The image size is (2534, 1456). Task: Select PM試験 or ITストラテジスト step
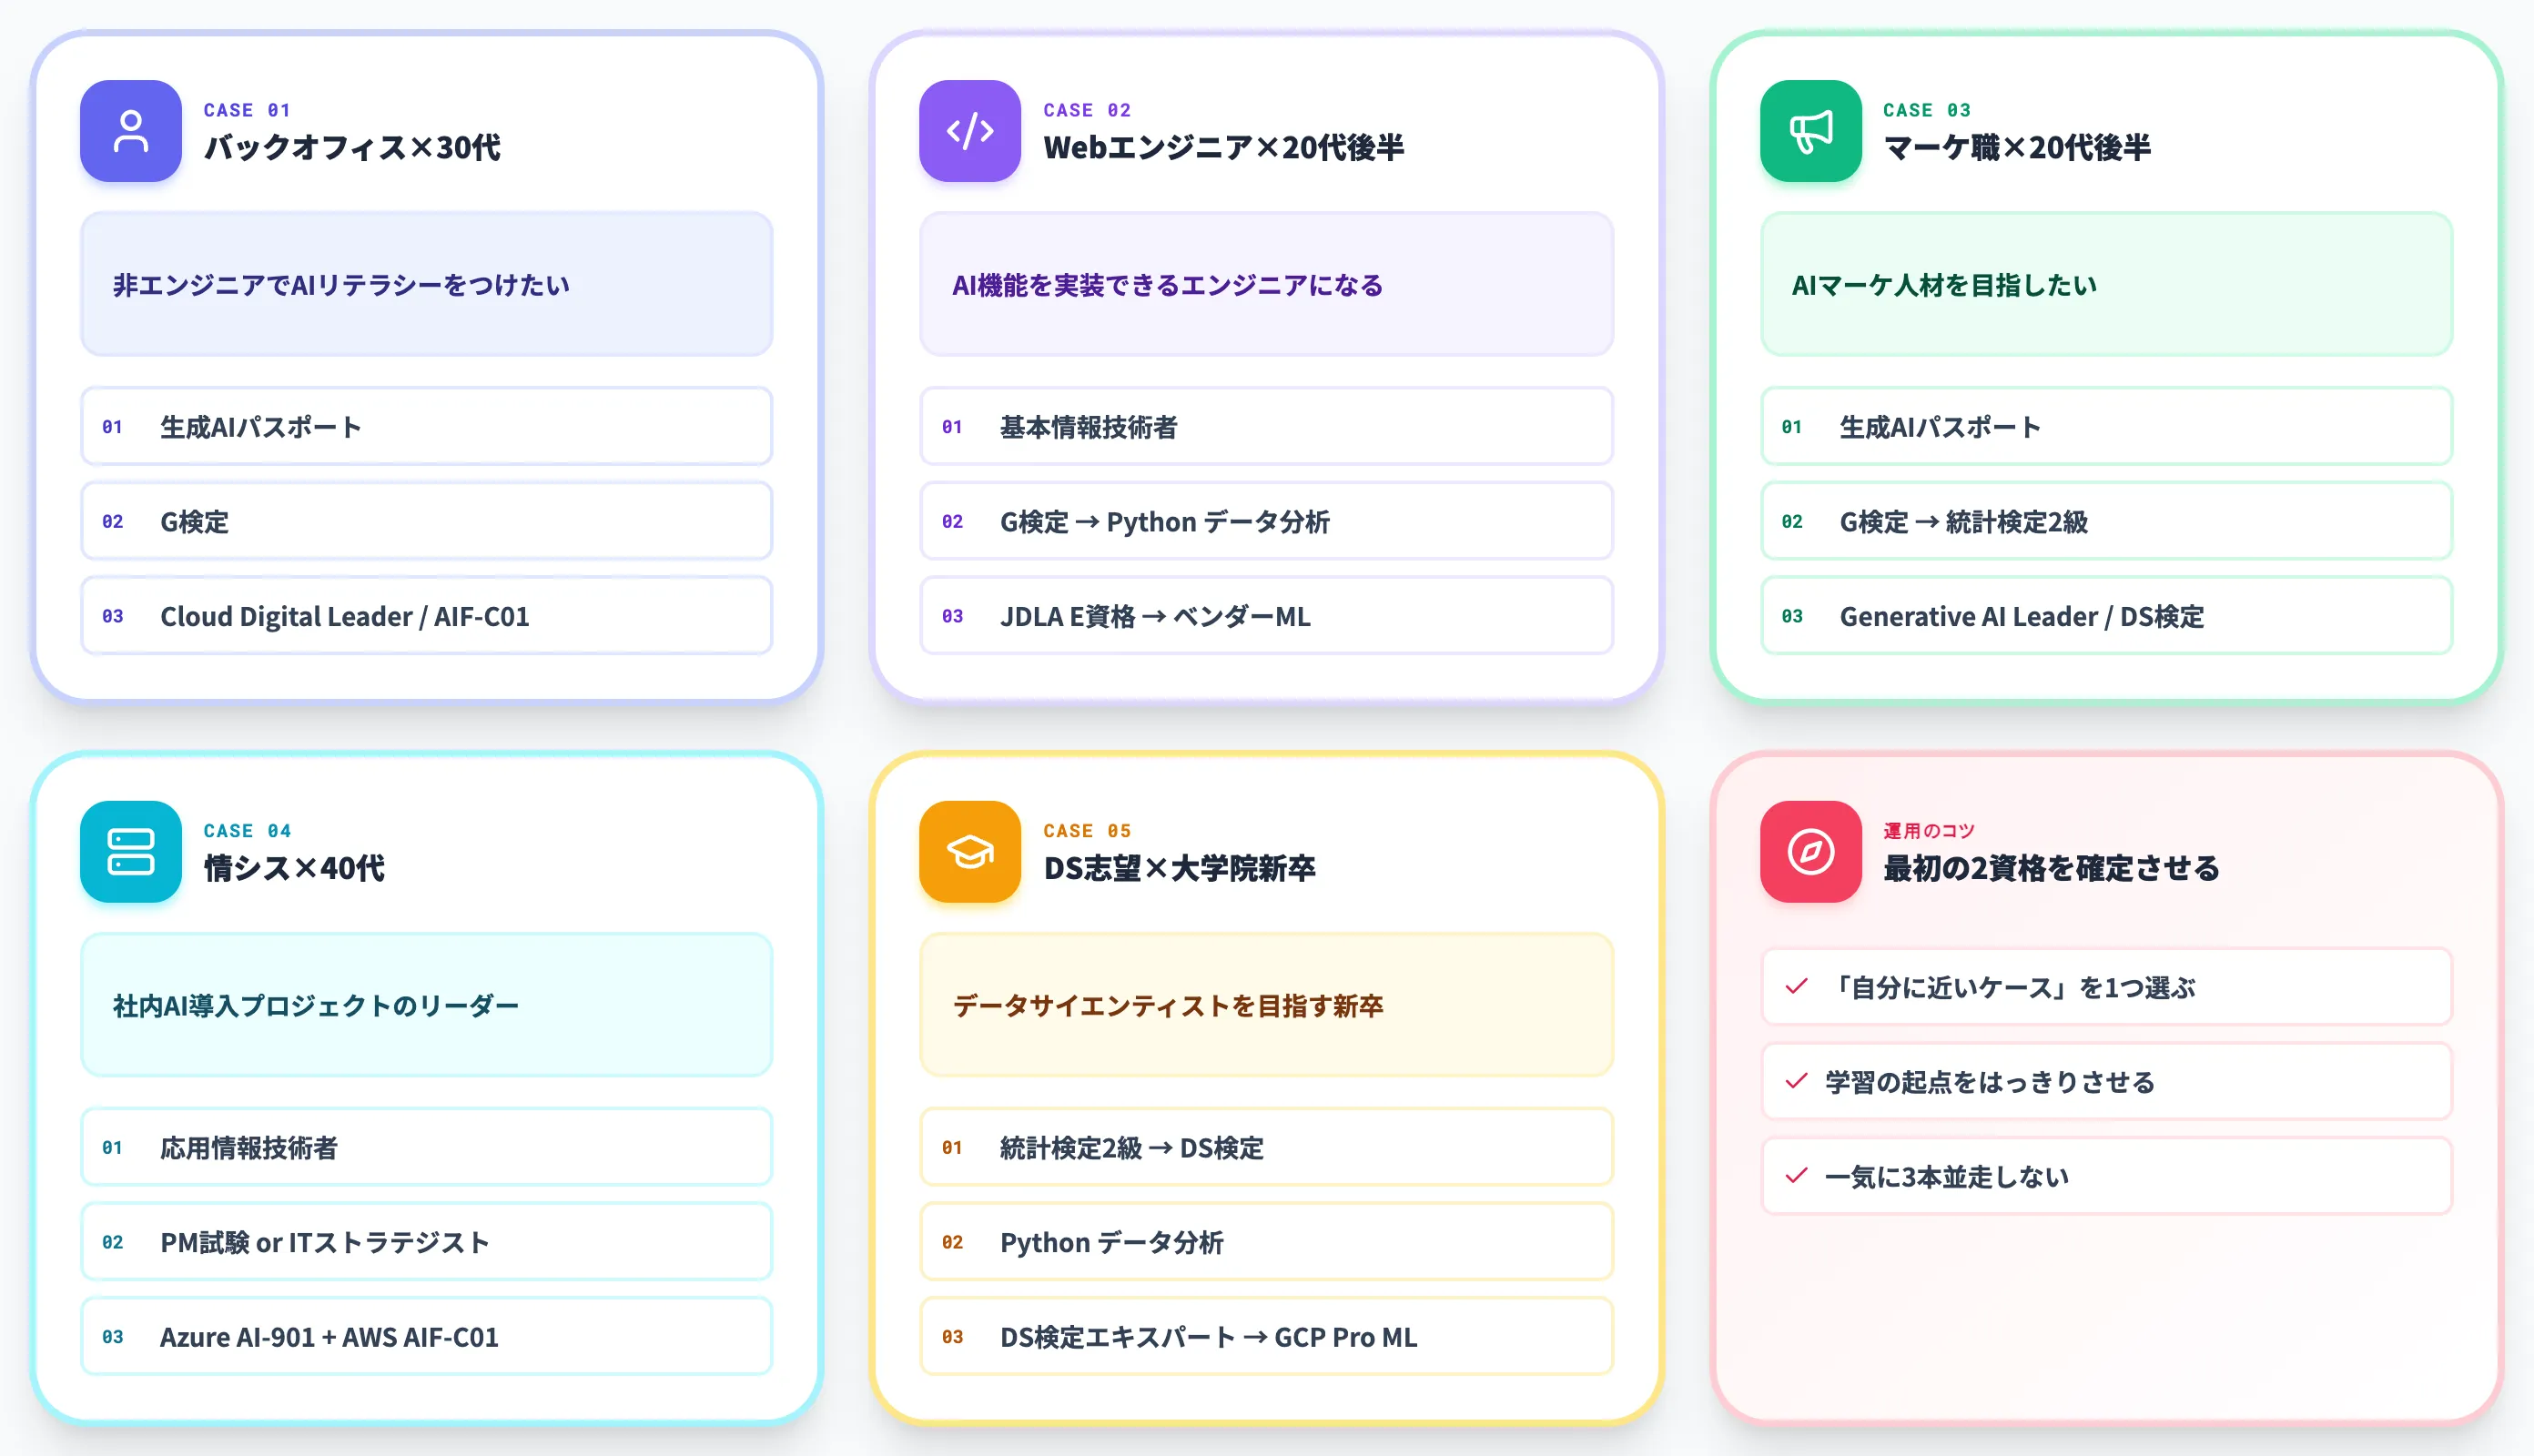[426, 1242]
